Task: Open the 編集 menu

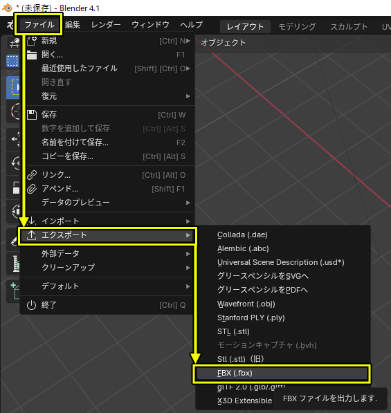Action: [73, 25]
